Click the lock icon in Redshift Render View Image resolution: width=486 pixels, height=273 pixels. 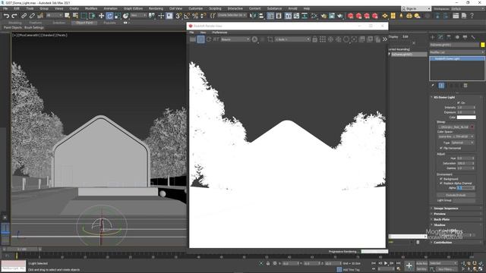pos(315,39)
